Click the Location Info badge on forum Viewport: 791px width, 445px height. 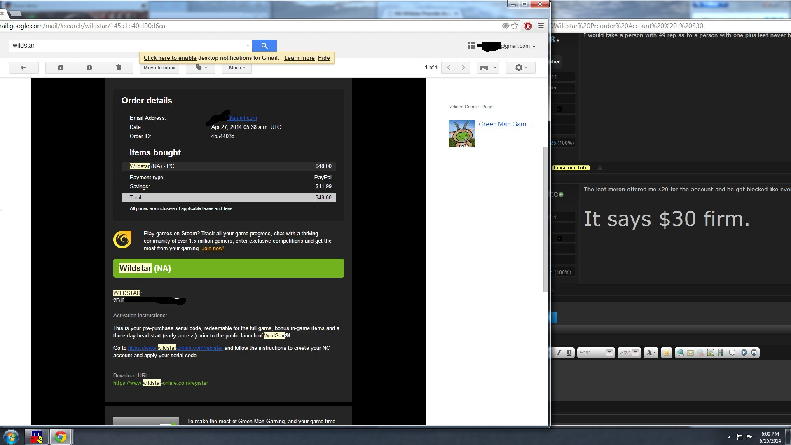(x=571, y=168)
